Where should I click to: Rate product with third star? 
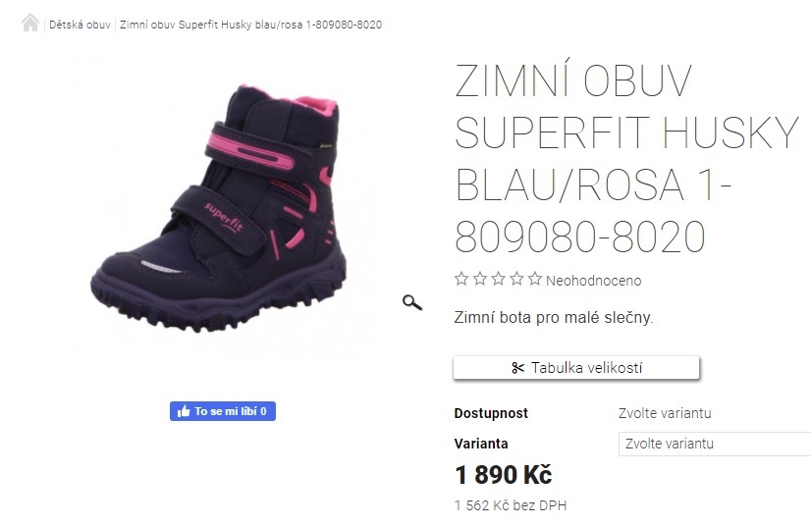[x=498, y=280]
